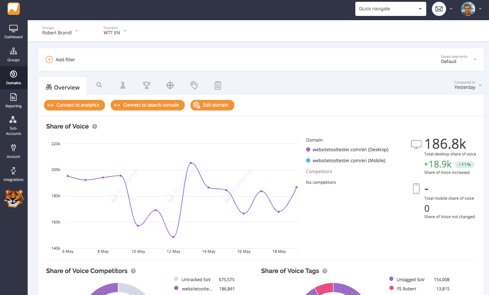Click help icon beside Share of Voice

(95, 126)
